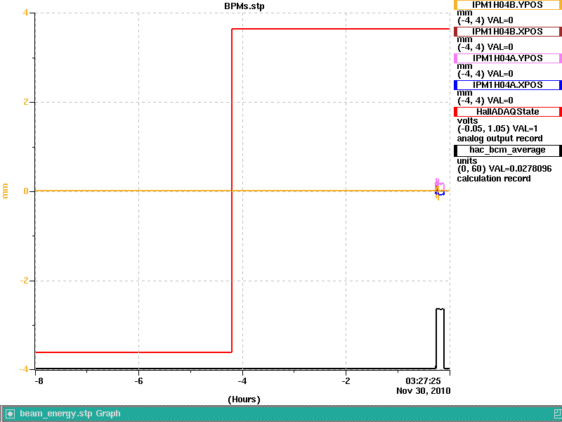
Task: Select the HallADAQState legend entry
Action: pyautogui.click(x=507, y=112)
